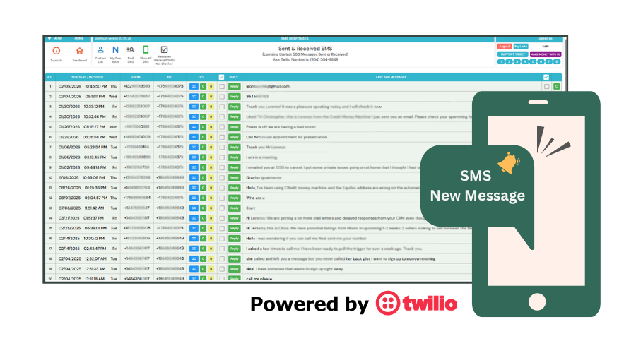Reply to 'Who are u' message
This screenshot has width=636, height=353.
point(235,198)
